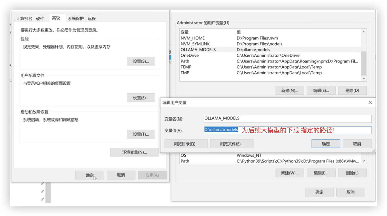Image resolution: width=387 pixels, height=216 pixels.
Task: Click 浏览文件(F) in edit dialog
Action: pyautogui.click(x=232, y=144)
